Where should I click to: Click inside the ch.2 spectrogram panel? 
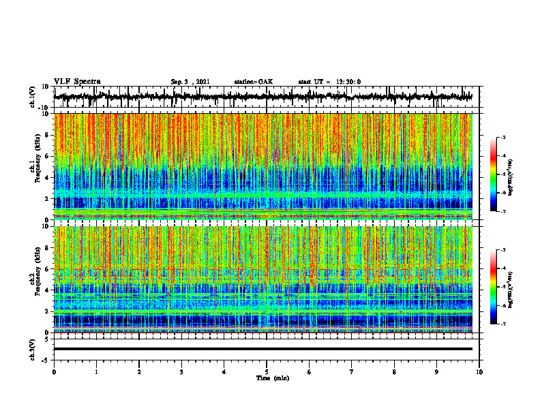coord(263,279)
